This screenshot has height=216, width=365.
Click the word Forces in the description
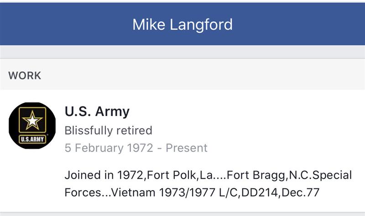click(82, 192)
